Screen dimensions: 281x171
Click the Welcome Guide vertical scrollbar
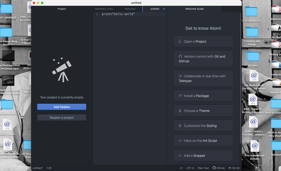click(x=240, y=78)
